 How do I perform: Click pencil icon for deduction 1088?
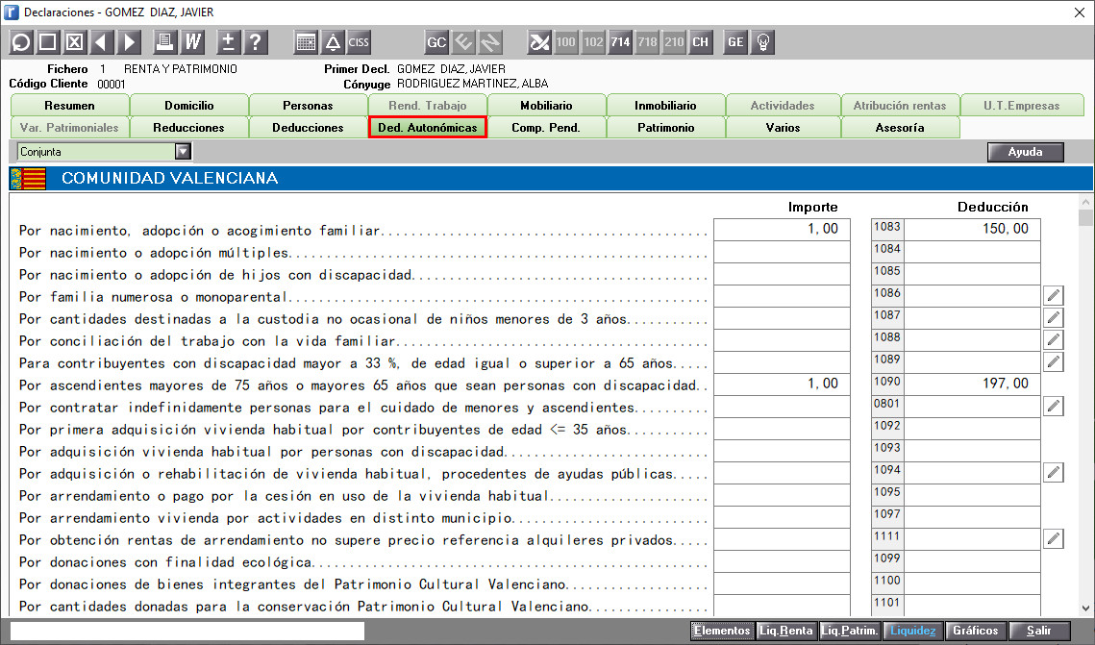point(1053,340)
